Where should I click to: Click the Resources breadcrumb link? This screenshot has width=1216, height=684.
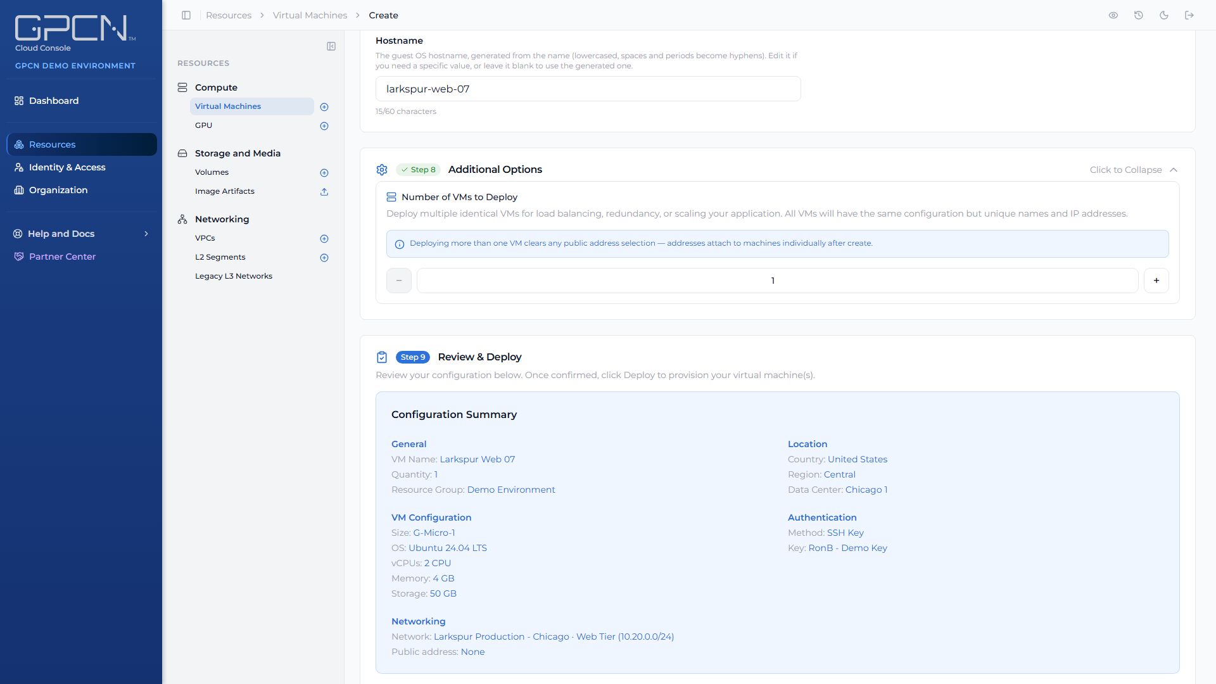229,15
